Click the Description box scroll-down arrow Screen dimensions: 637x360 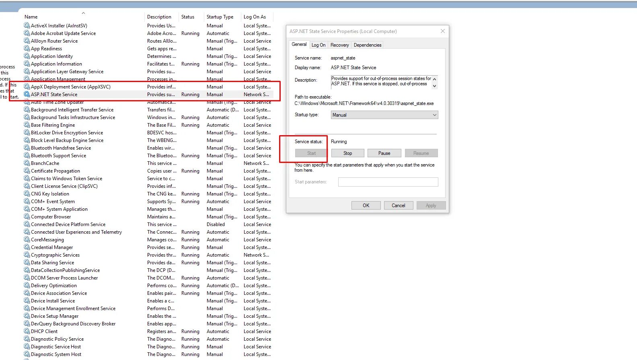[x=434, y=86]
